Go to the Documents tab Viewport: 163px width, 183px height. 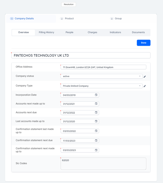click(x=138, y=33)
